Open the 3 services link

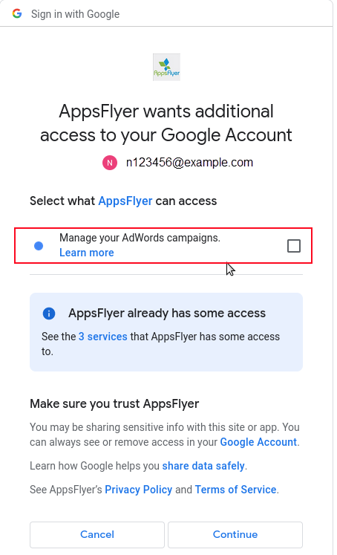coord(103,337)
